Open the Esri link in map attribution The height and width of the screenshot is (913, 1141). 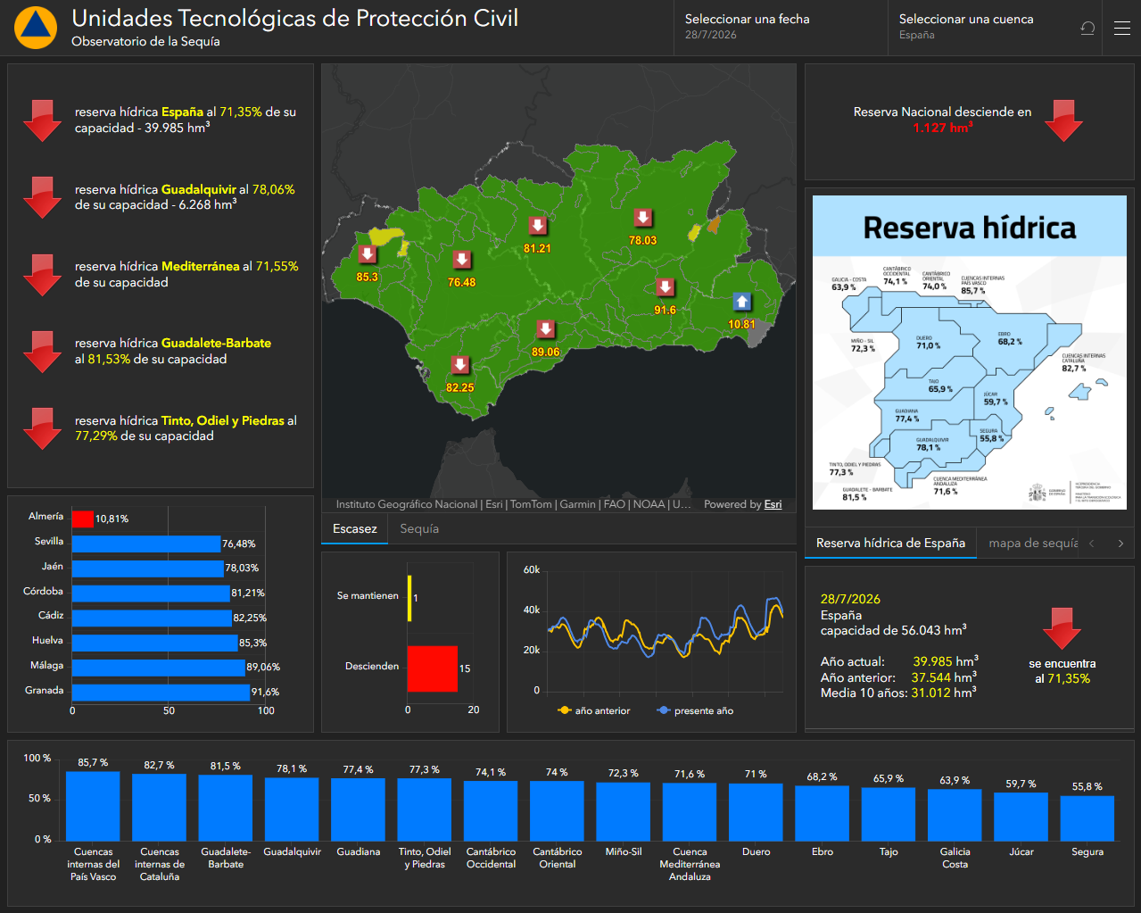pyautogui.click(x=773, y=505)
